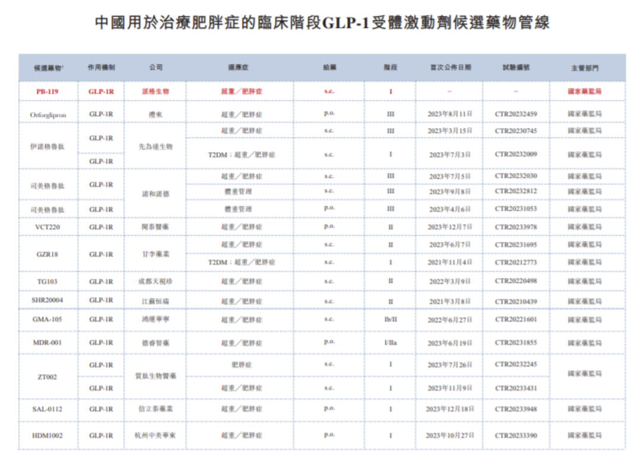Viewport: 641px width, 460px height.
Task: Select the 'GMA-105' drug cell
Action: point(47,319)
